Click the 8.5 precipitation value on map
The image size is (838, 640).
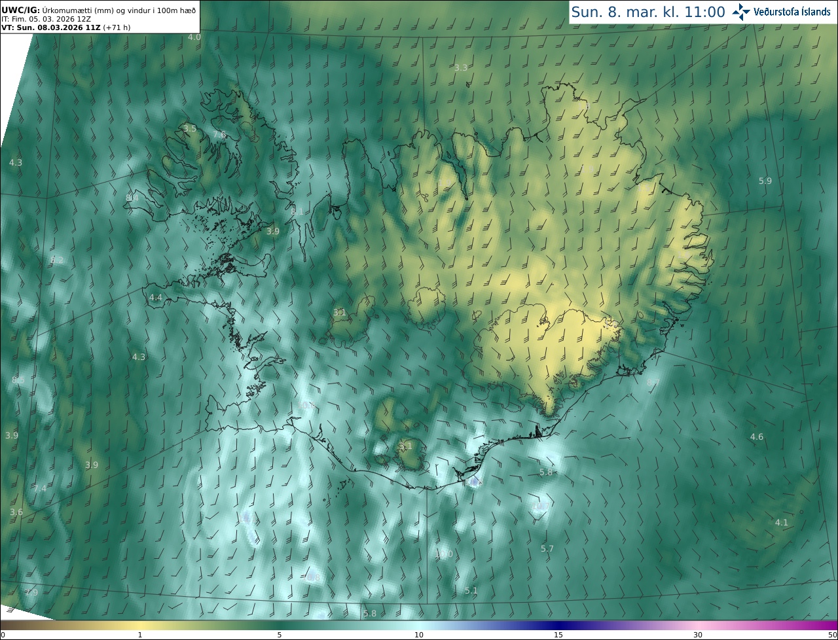pos(18,380)
